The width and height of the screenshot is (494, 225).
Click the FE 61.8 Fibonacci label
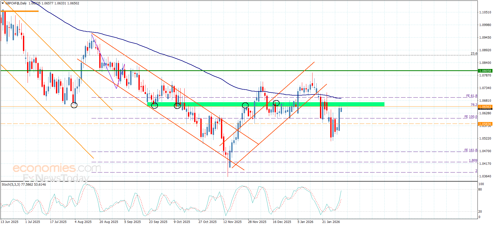[472, 96]
